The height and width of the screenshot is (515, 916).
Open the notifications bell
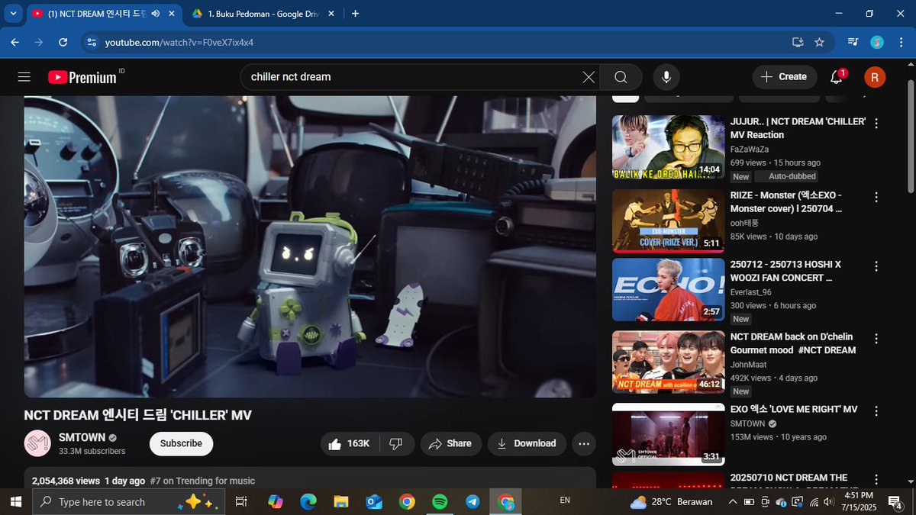(x=837, y=76)
